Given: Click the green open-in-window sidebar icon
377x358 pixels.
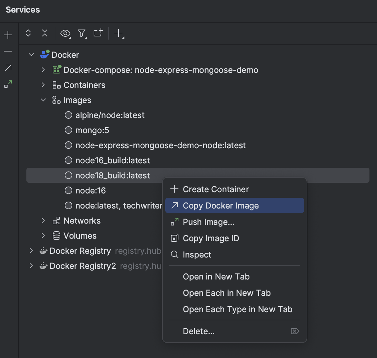Looking at the screenshot, I should 8,84.
